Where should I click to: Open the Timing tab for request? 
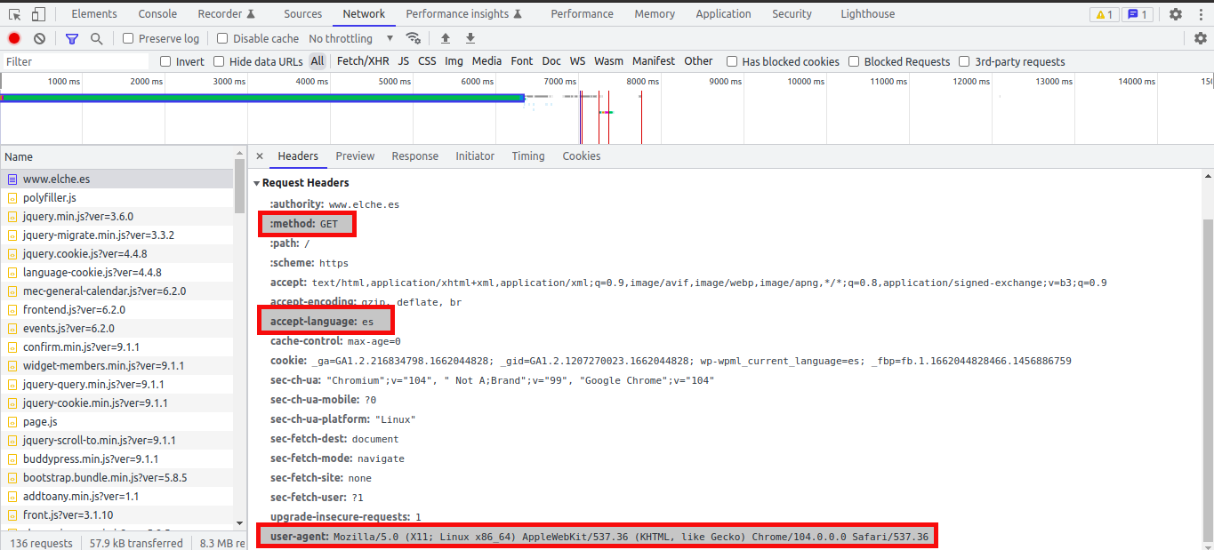(x=527, y=156)
